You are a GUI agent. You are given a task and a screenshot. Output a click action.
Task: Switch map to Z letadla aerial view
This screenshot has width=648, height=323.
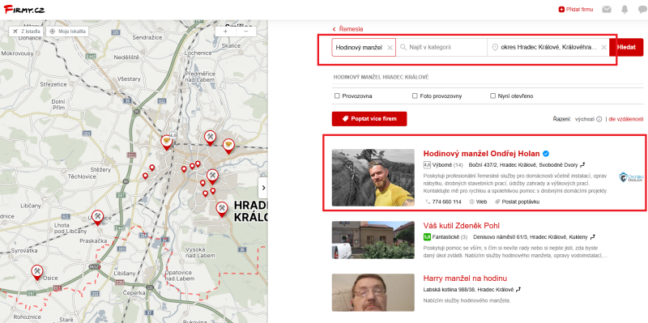27,32
